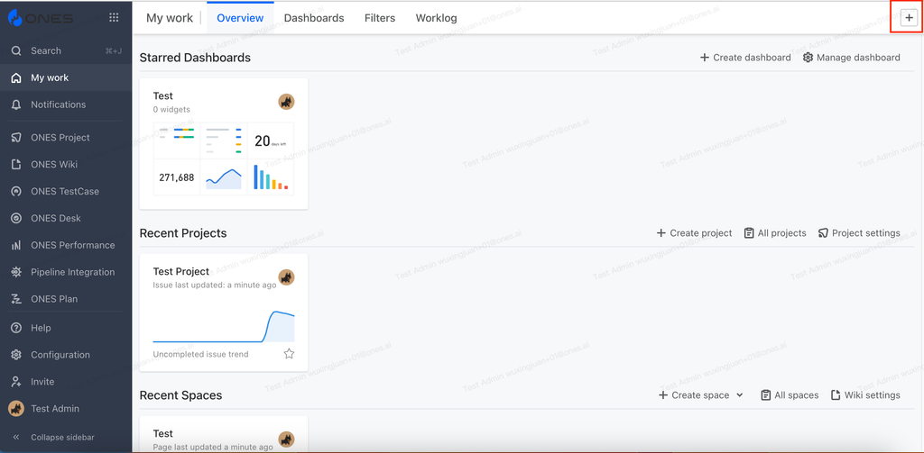Viewport: 924px width, 453px height.
Task: Click the ONES Plan icon
Action: click(x=16, y=299)
